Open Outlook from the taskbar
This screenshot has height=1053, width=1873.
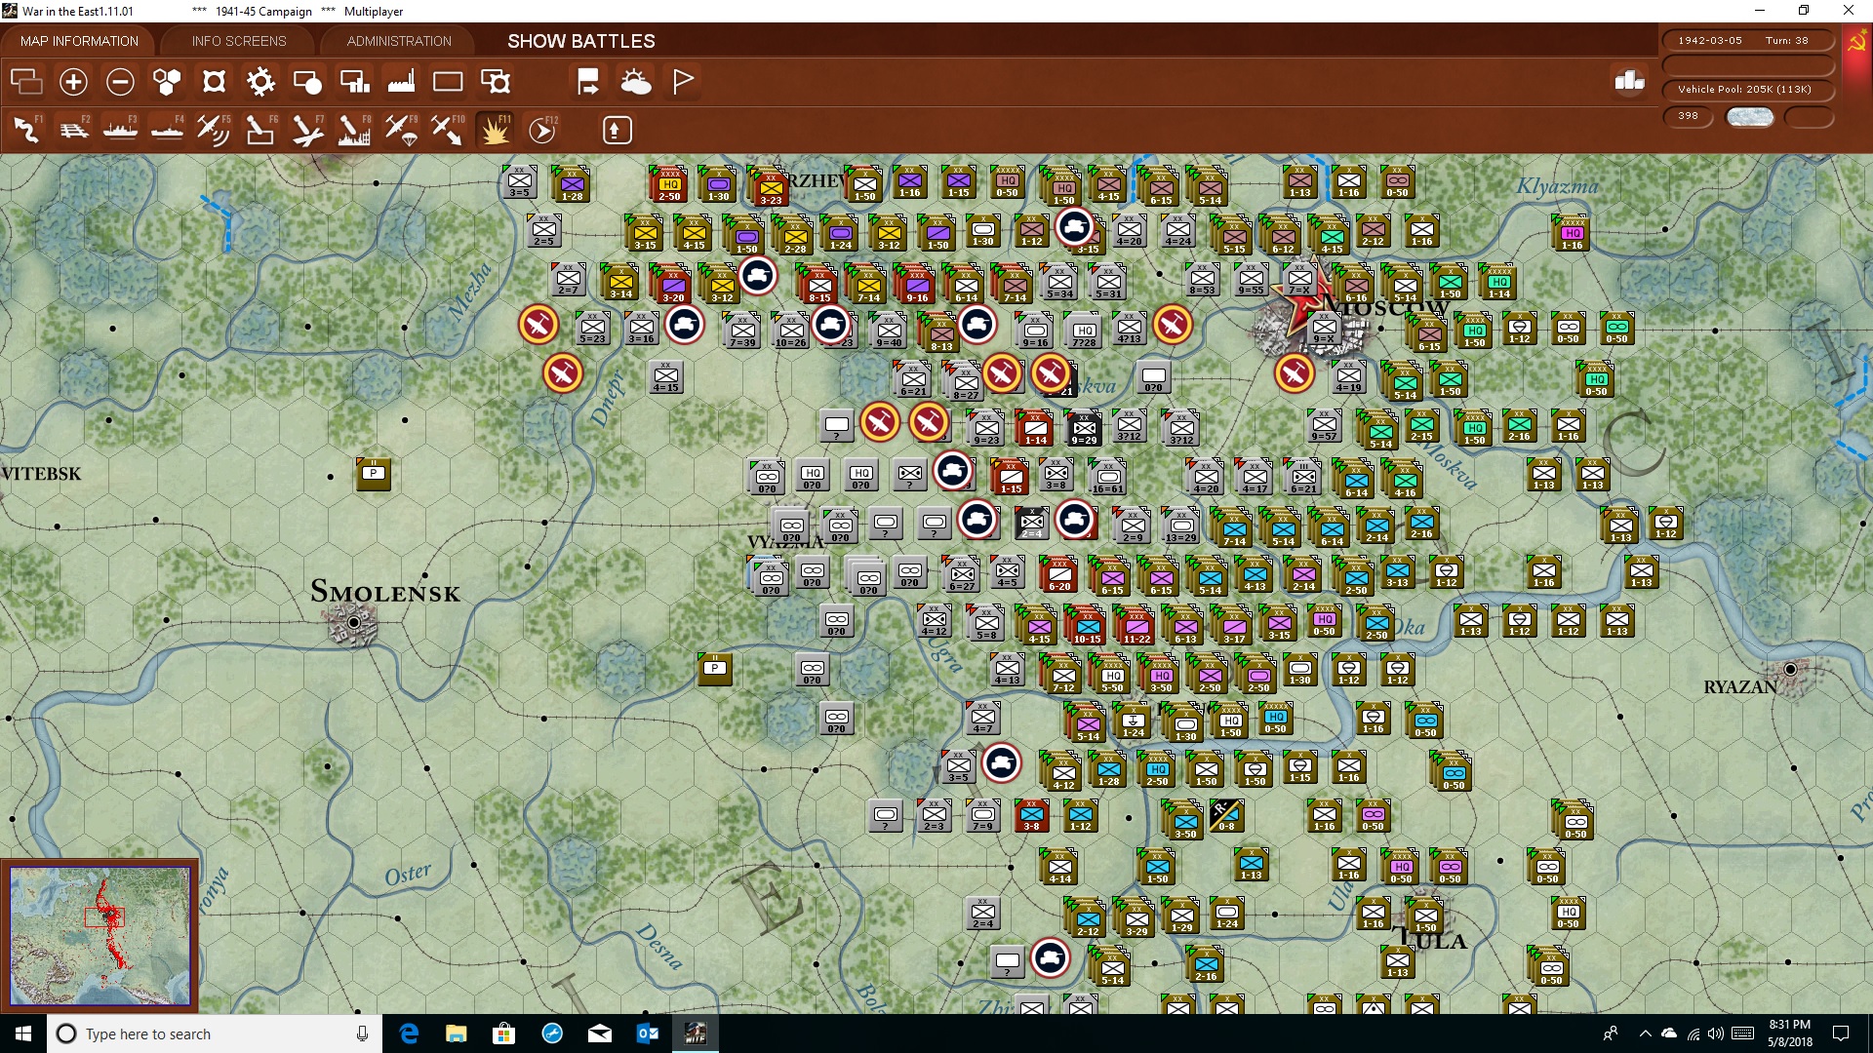(648, 1033)
